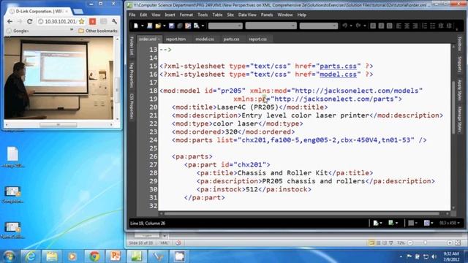Click the Open folder icon in the toolbar
The image size is (468, 263).
coord(158,26)
